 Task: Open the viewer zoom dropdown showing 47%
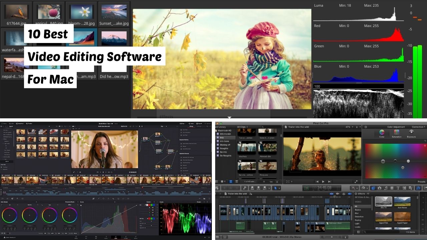pos(348,127)
